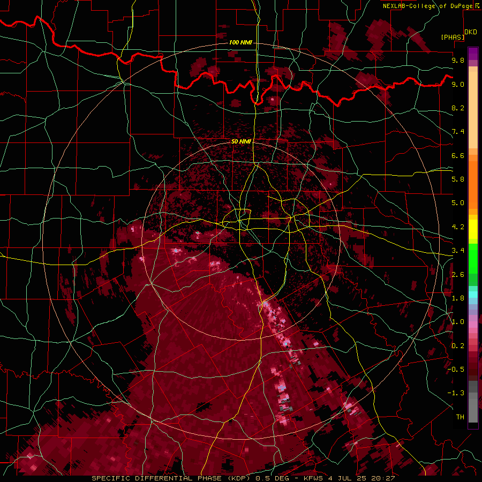Click the Specific Differential Phase KFWS caption
482x482 pixels.
[243, 478]
